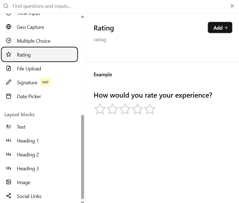Dismiss the panel with the close X

click(x=232, y=6)
